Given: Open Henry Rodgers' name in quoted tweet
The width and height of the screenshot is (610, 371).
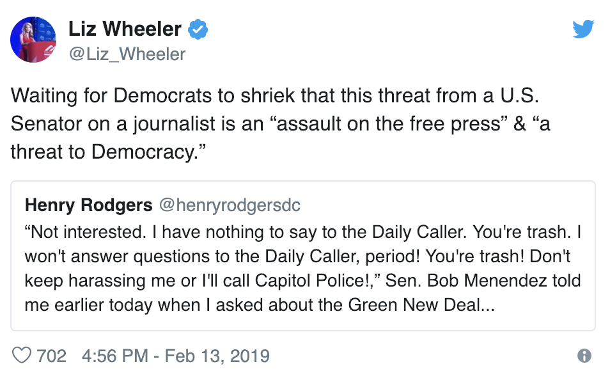Looking at the screenshot, I should pyautogui.click(x=88, y=205).
